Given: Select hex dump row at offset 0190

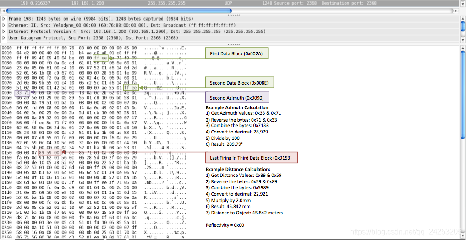Looking at the screenshot, I should click(x=94, y=173).
